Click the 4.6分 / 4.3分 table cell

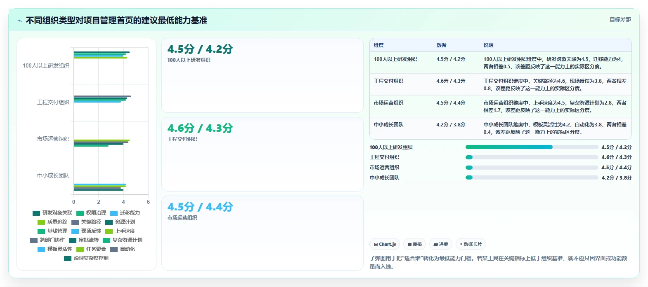pyautogui.click(x=451, y=81)
